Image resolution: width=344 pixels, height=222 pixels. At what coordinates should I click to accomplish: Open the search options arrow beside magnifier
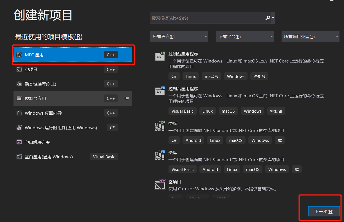(273, 18)
